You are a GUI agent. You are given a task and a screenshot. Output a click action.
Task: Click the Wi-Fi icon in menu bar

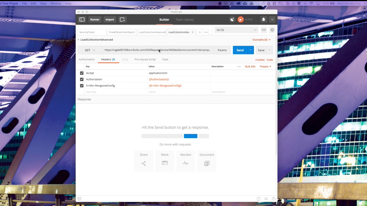[x=311, y=3]
